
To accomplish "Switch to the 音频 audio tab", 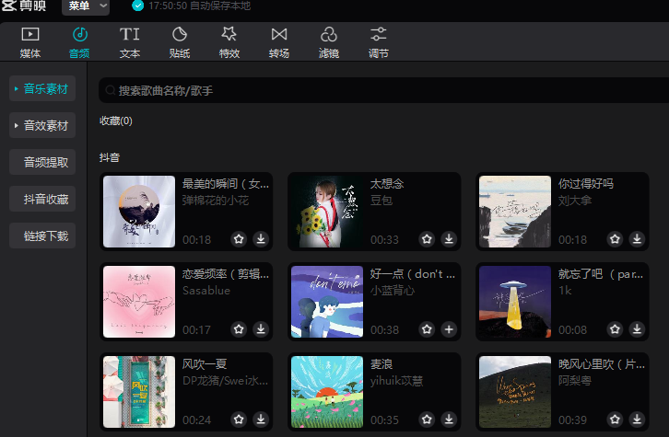I will click(x=80, y=42).
